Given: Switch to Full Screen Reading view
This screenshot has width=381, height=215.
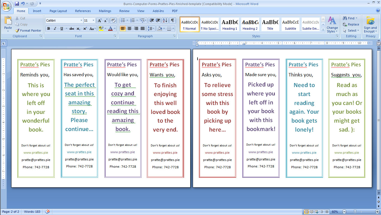Looking at the screenshot, I should [x=311, y=212].
